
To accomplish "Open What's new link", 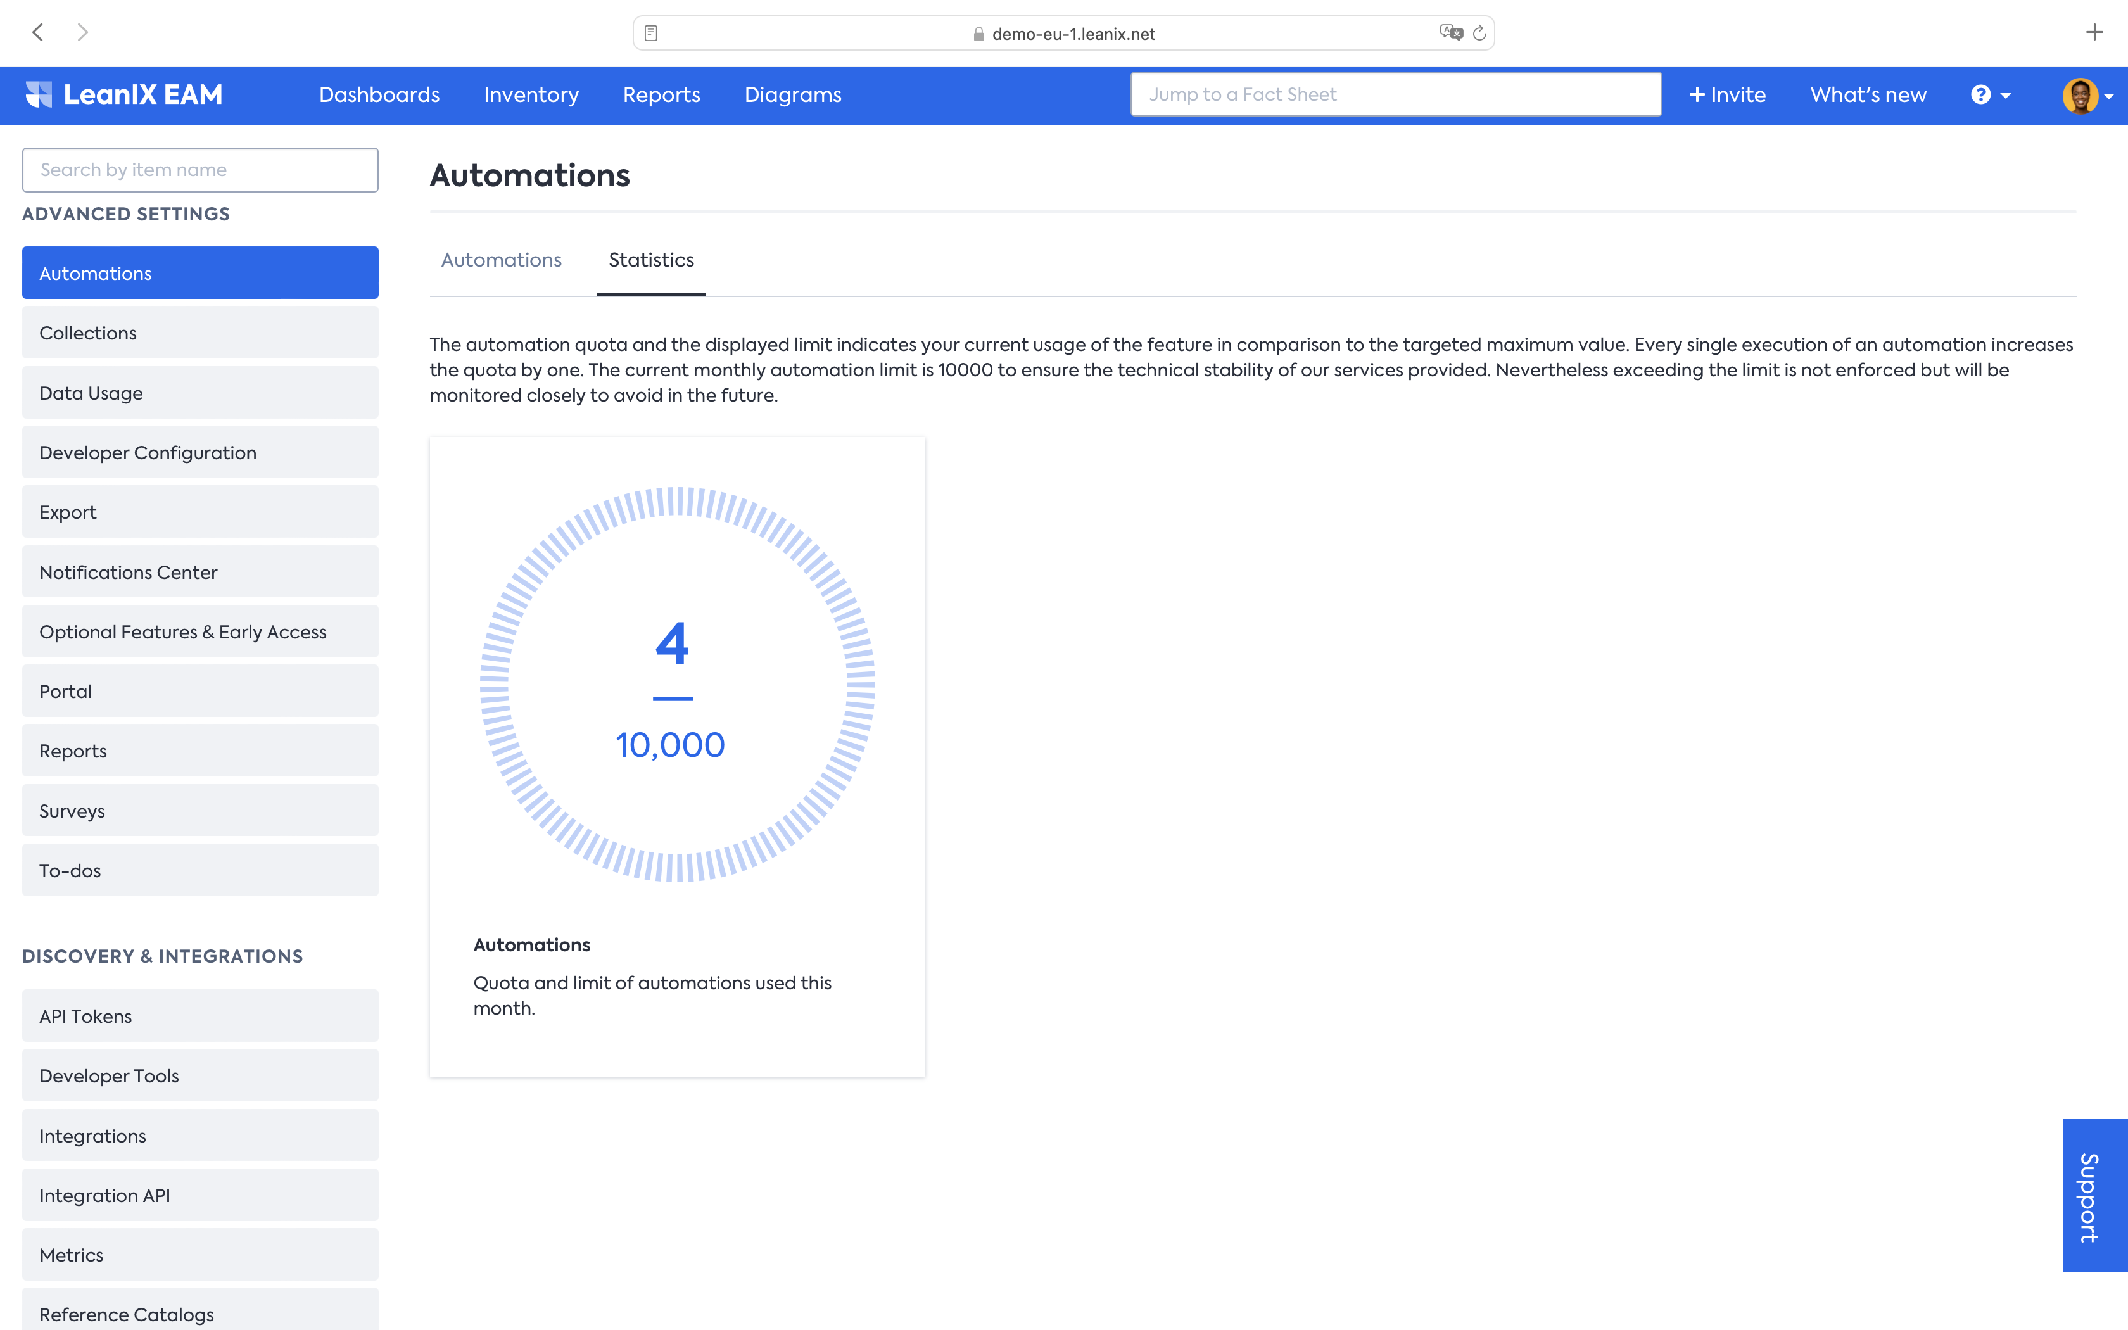I will (1868, 95).
